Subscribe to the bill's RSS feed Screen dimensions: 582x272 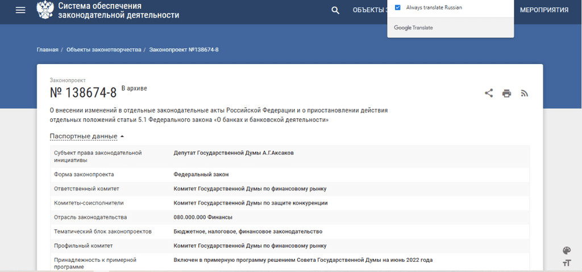pyautogui.click(x=525, y=93)
